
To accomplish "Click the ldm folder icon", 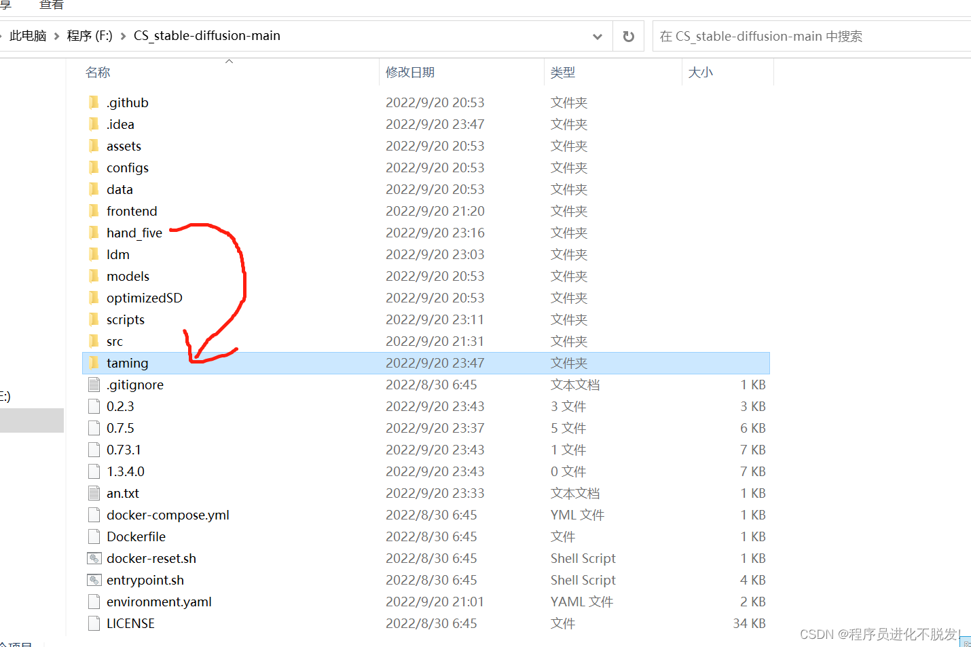I will [94, 254].
